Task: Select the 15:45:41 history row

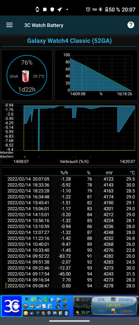Action: (x=70, y=203)
